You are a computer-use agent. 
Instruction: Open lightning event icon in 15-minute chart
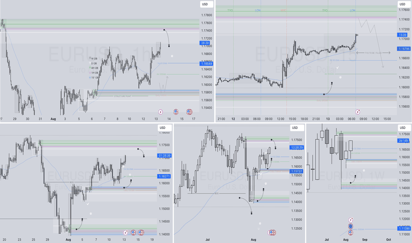pos(358,112)
